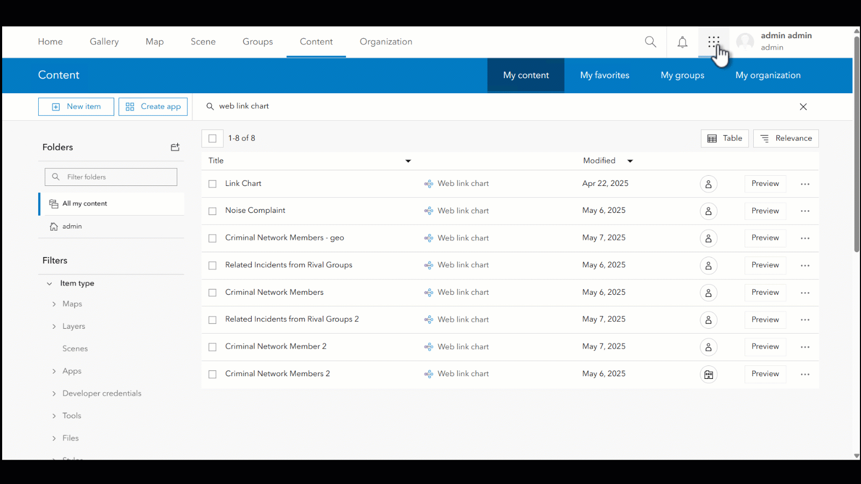The height and width of the screenshot is (484, 861).
Task: Go to the Home navigation item
Action: click(50, 42)
